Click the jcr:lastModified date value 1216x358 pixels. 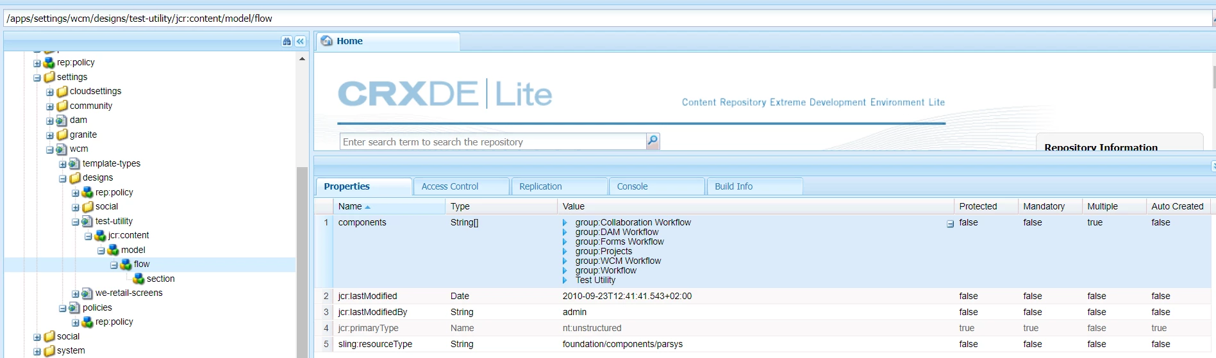coord(627,296)
